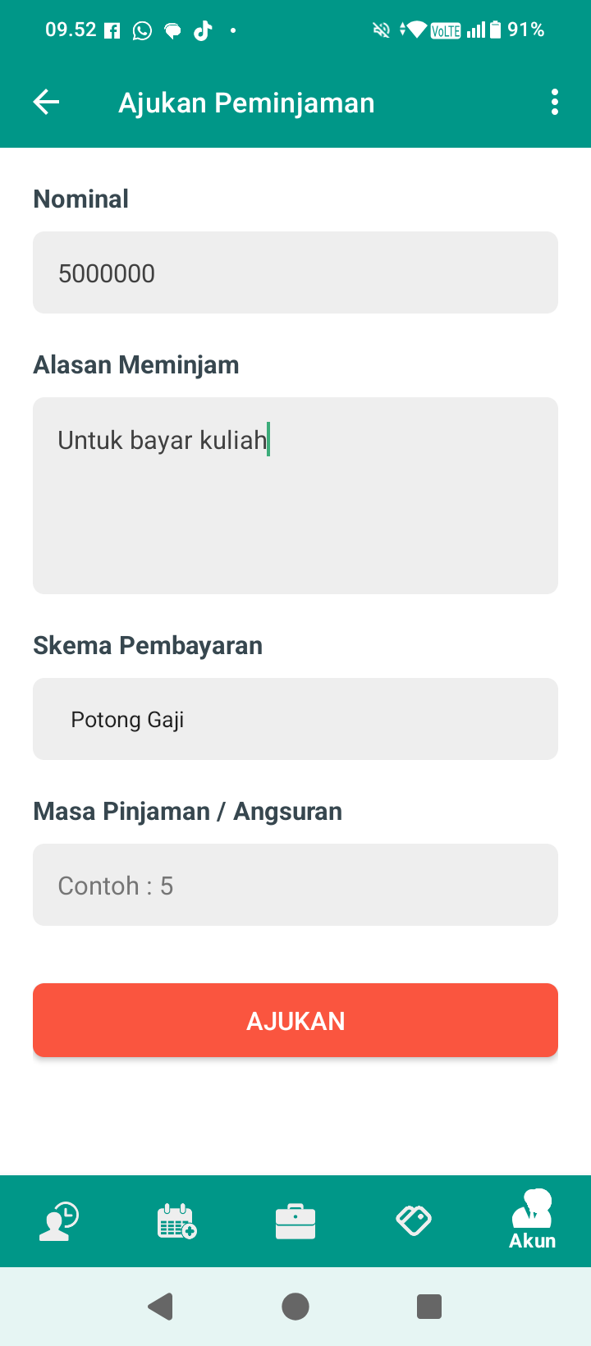The height and width of the screenshot is (1346, 591).
Task: Open the calendar-plus schedule tab
Action: pyautogui.click(x=177, y=1220)
